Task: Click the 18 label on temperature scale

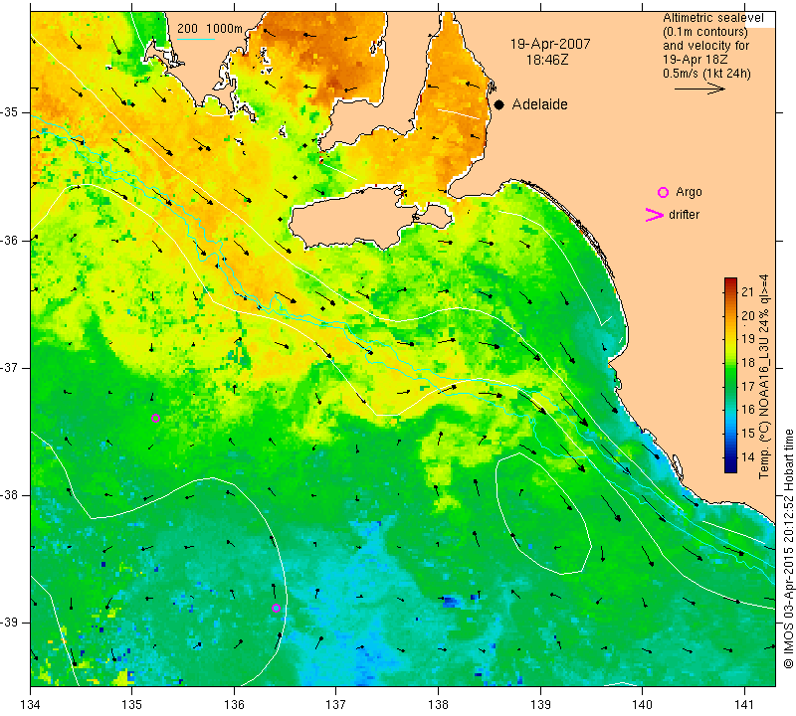Action: [748, 362]
